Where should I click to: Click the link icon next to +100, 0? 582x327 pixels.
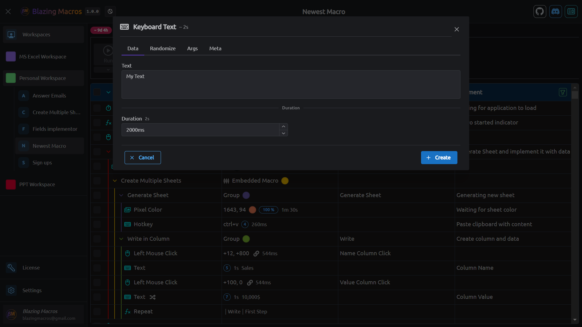250,282
